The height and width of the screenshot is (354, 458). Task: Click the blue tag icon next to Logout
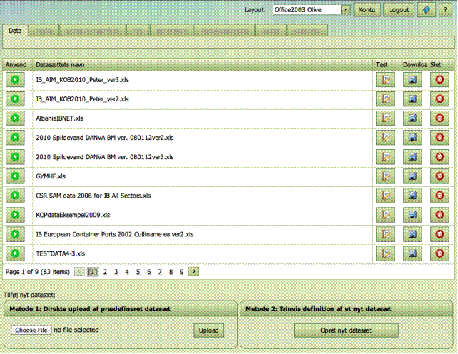click(x=426, y=10)
